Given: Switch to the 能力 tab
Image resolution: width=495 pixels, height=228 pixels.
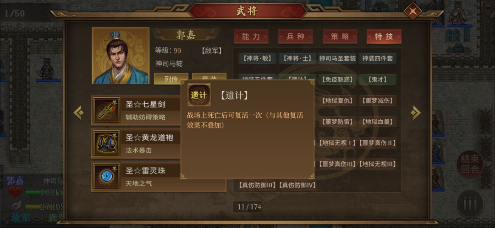Looking at the screenshot, I should click(x=251, y=37).
